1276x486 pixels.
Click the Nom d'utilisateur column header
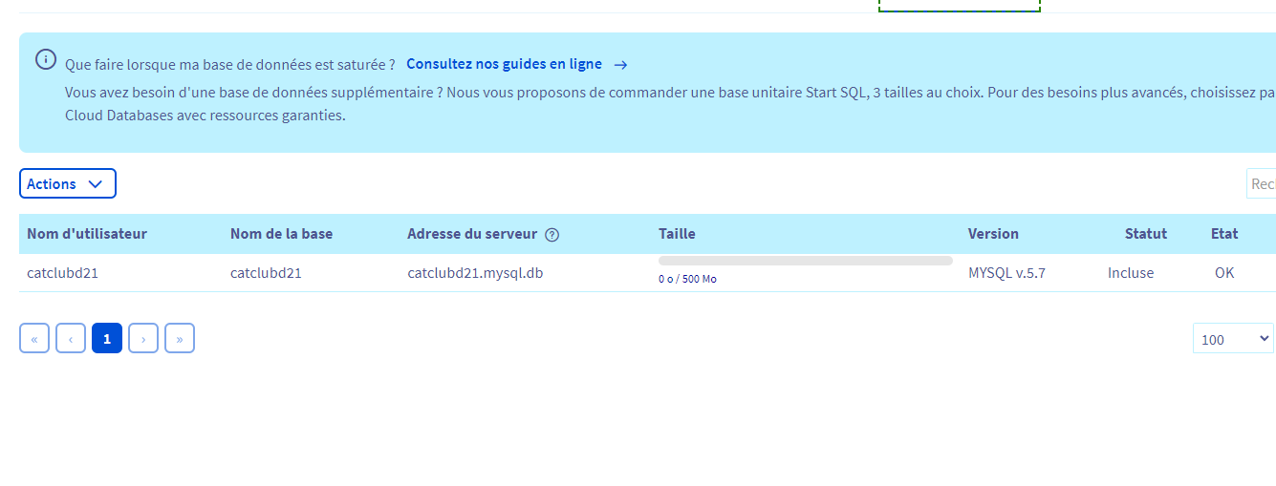[x=87, y=234]
